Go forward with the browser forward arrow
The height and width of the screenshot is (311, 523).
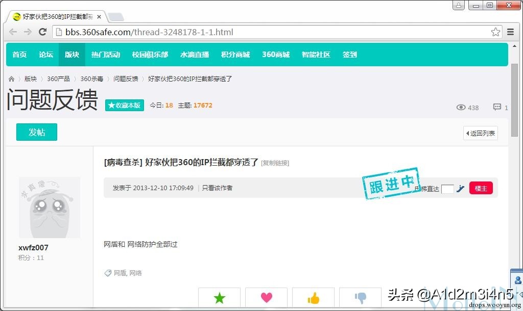(28, 32)
